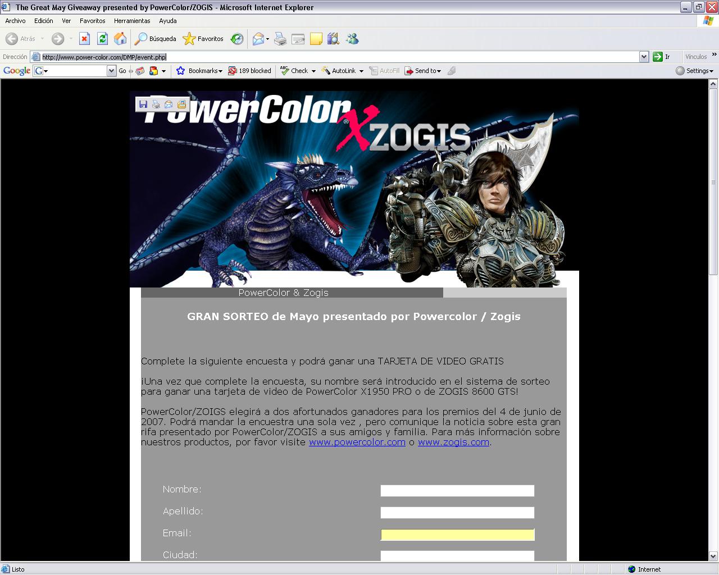The image size is (719, 575).
Task: Click the spell Check button
Action: point(294,71)
